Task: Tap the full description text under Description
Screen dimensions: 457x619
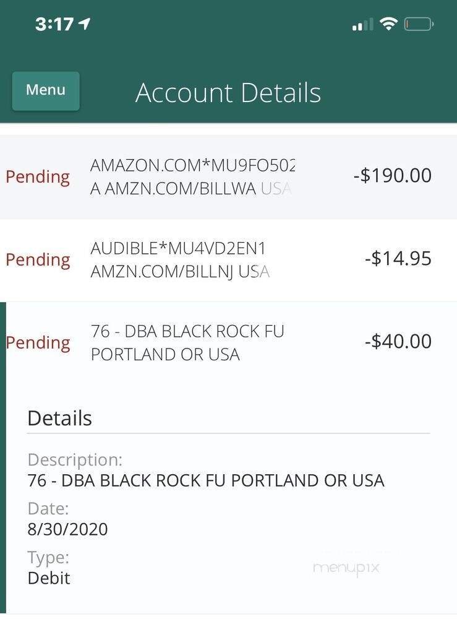Action: pos(206,480)
